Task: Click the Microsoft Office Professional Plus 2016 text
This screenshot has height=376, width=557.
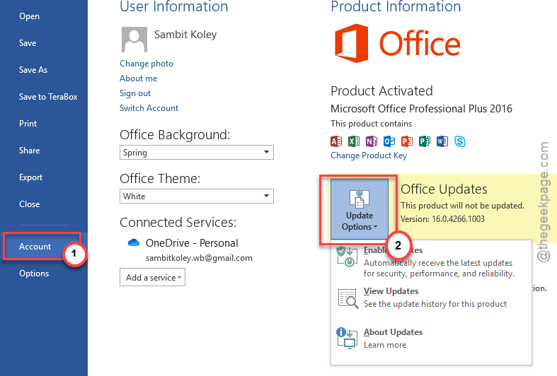Action: point(421,109)
